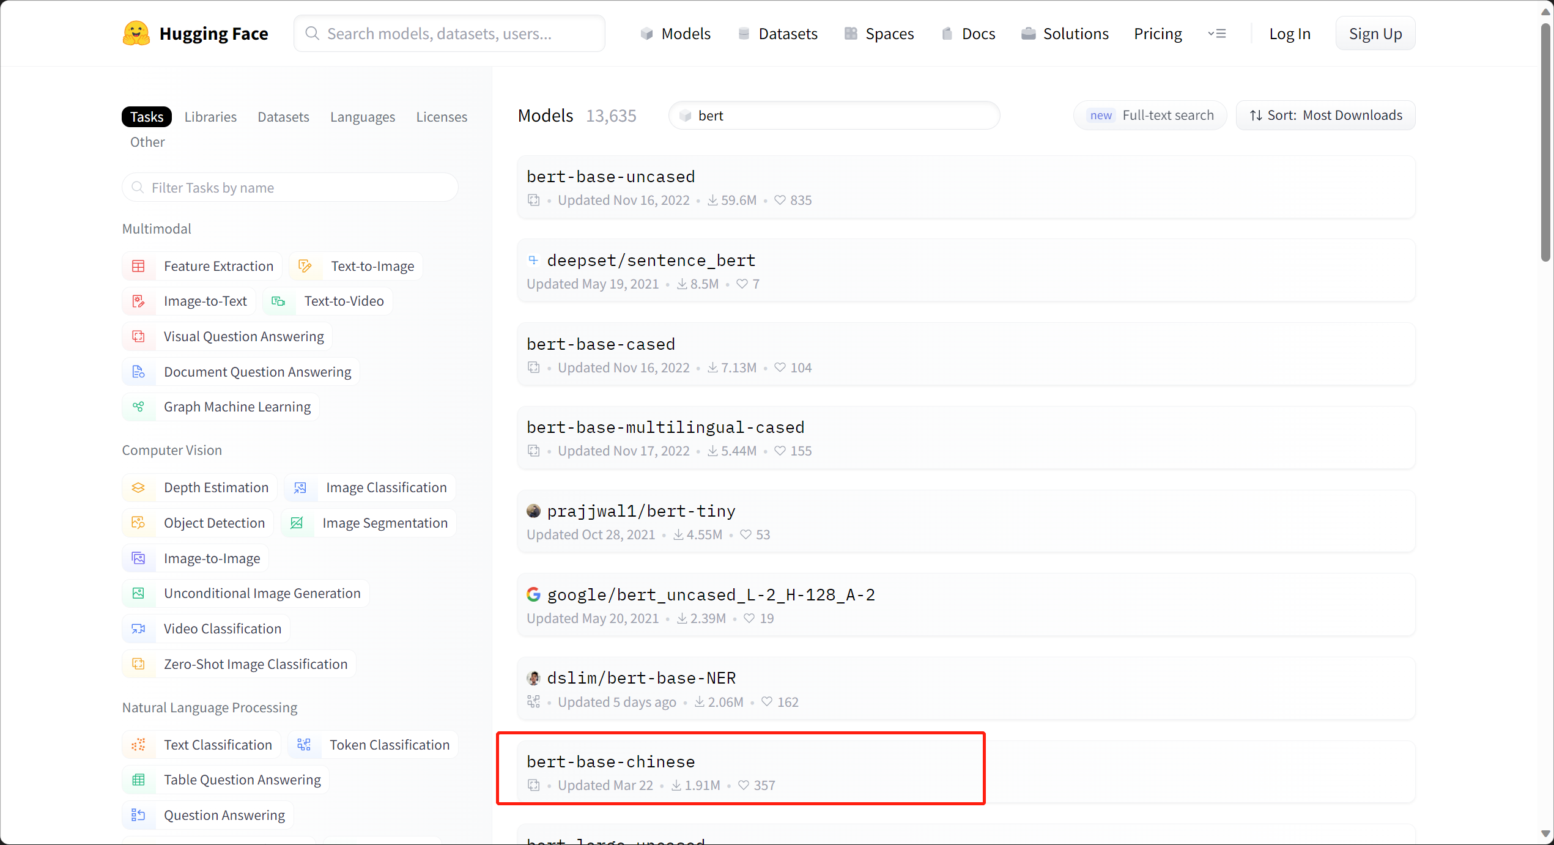The image size is (1554, 845).
Task: Open Models in top navigation
Action: [675, 34]
